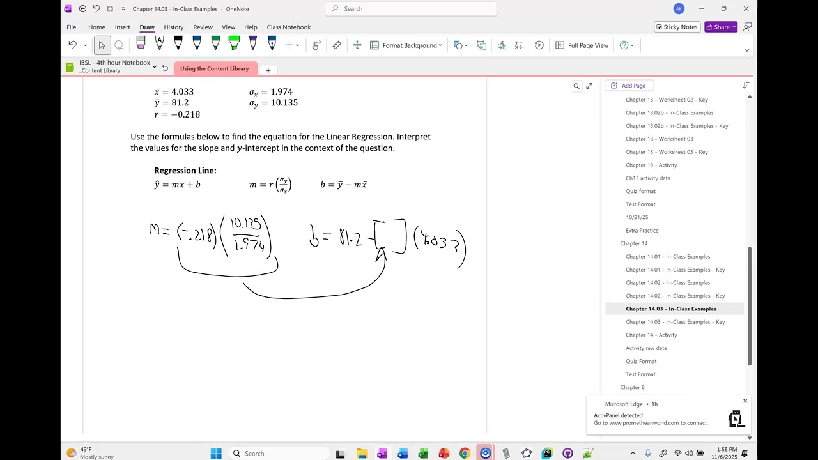818x460 pixels.
Task: Click the page list vertical scrollbar
Action: [x=750, y=306]
